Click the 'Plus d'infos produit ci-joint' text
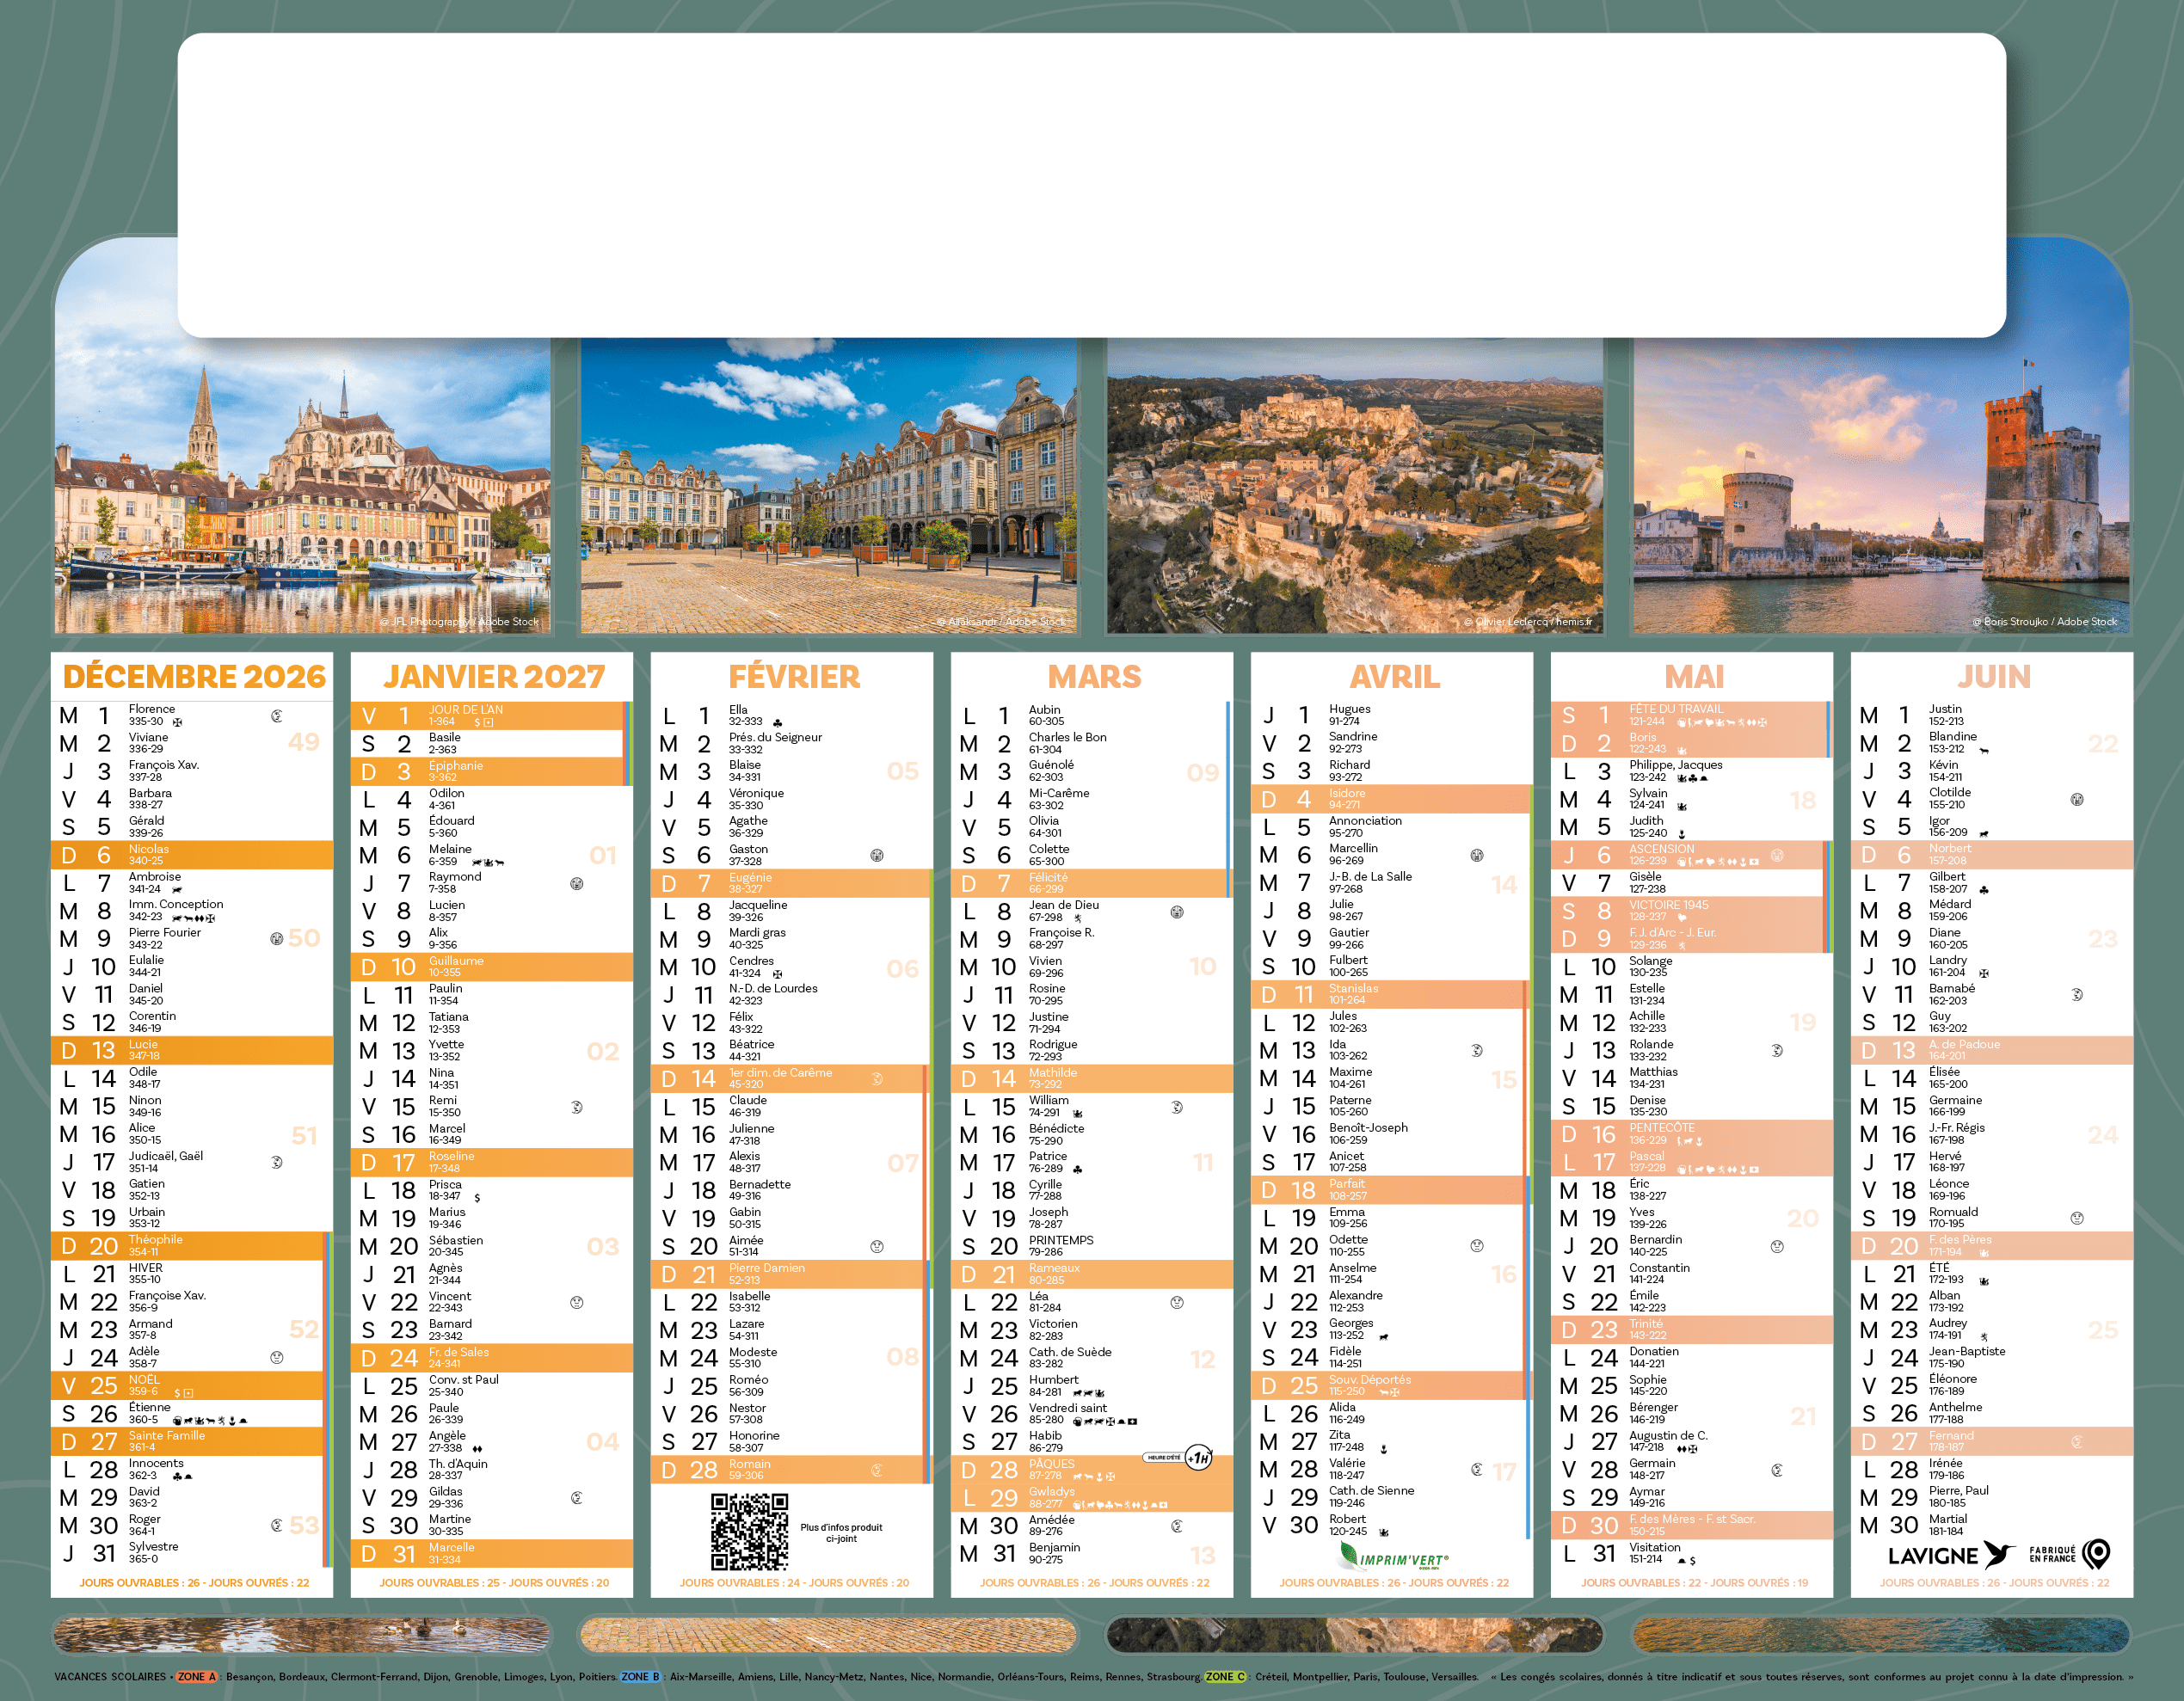The height and width of the screenshot is (1701, 2184). (x=841, y=1532)
